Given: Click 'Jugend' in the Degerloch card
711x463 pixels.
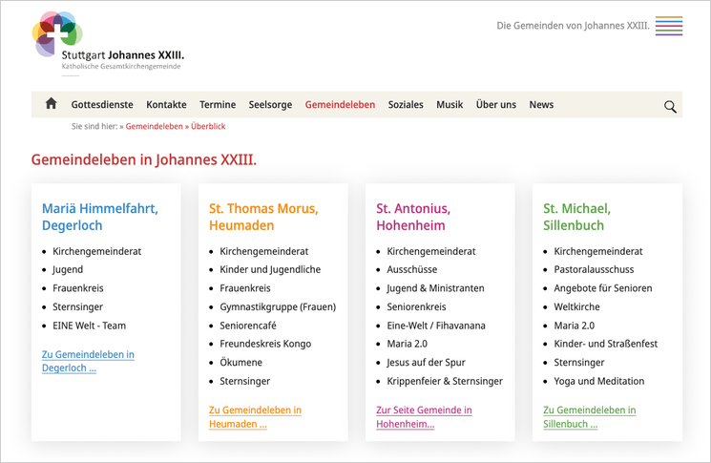Looking at the screenshot, I should [68, 270].
